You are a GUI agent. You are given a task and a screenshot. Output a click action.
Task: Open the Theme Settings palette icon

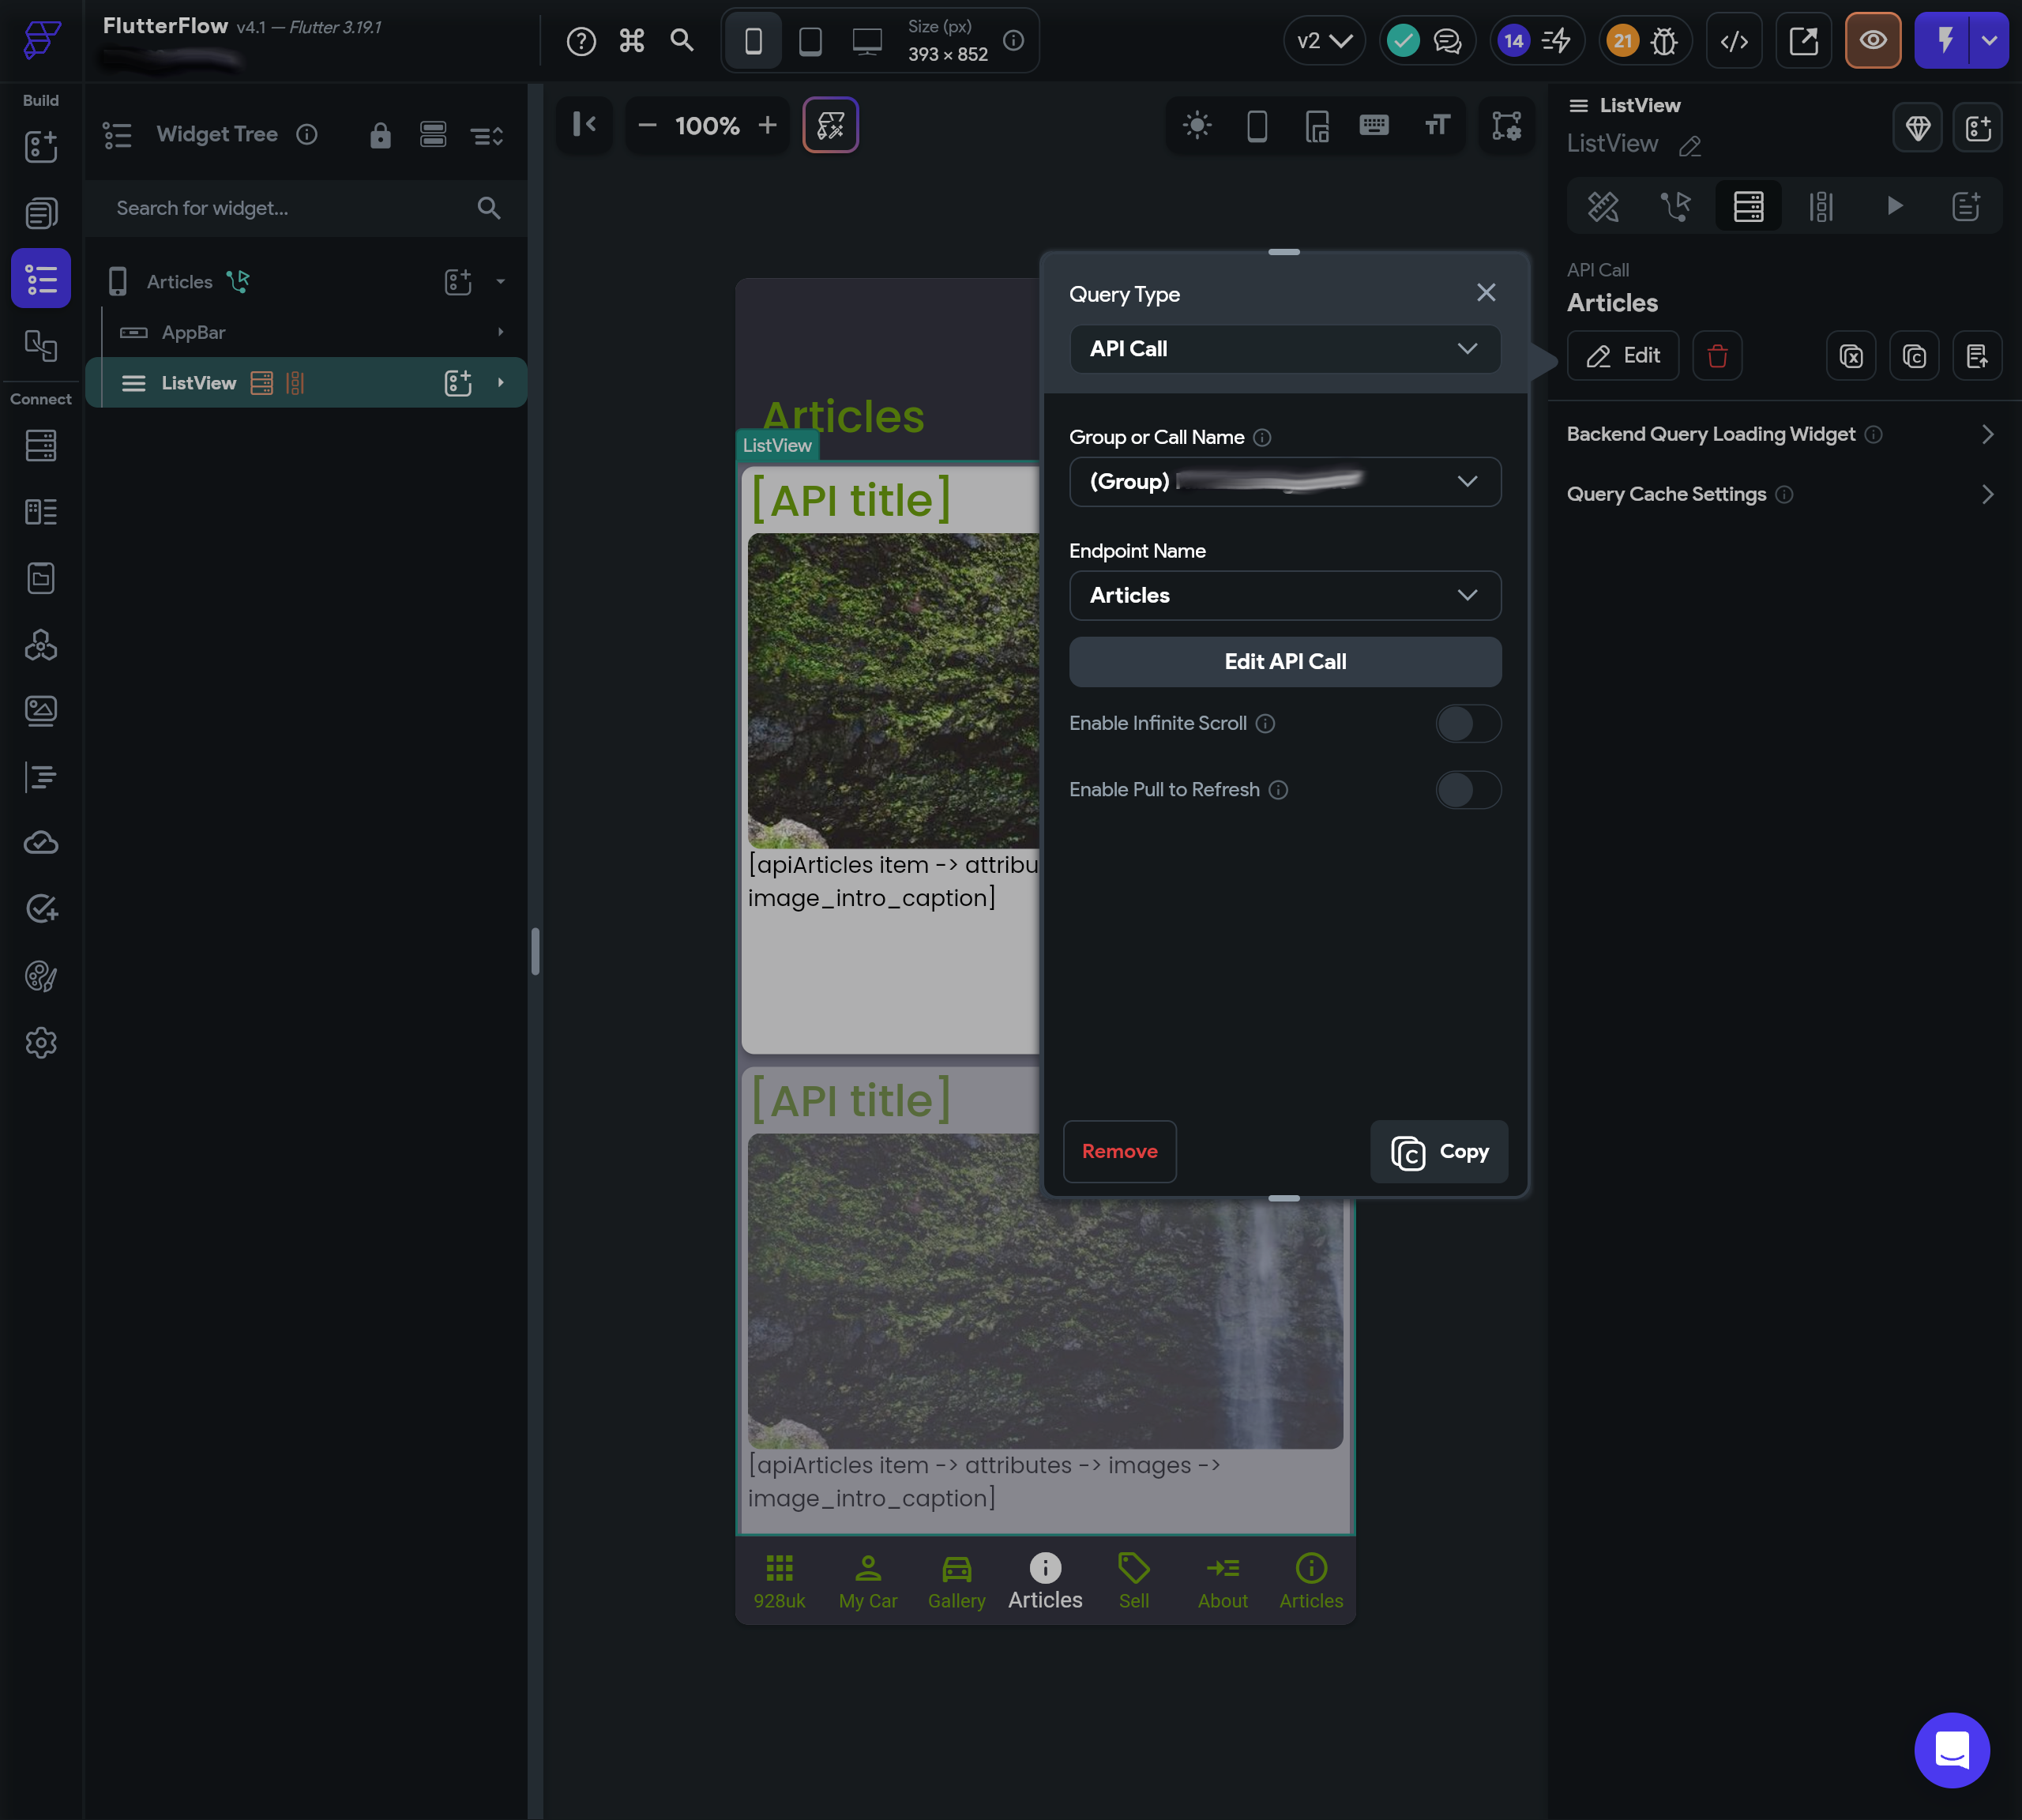click(x=41, y=976)
